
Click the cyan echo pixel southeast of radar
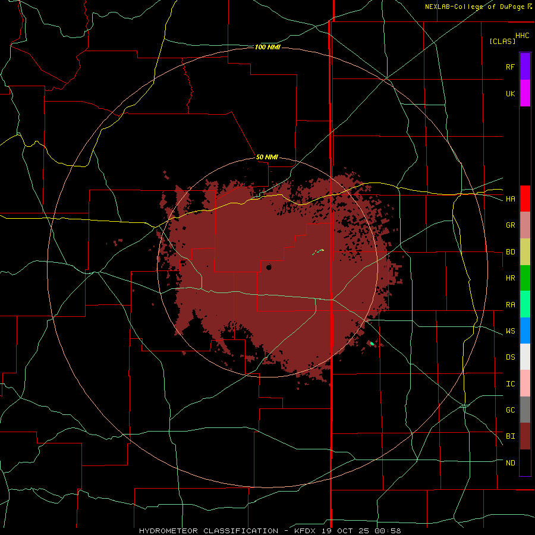[372, 343]
